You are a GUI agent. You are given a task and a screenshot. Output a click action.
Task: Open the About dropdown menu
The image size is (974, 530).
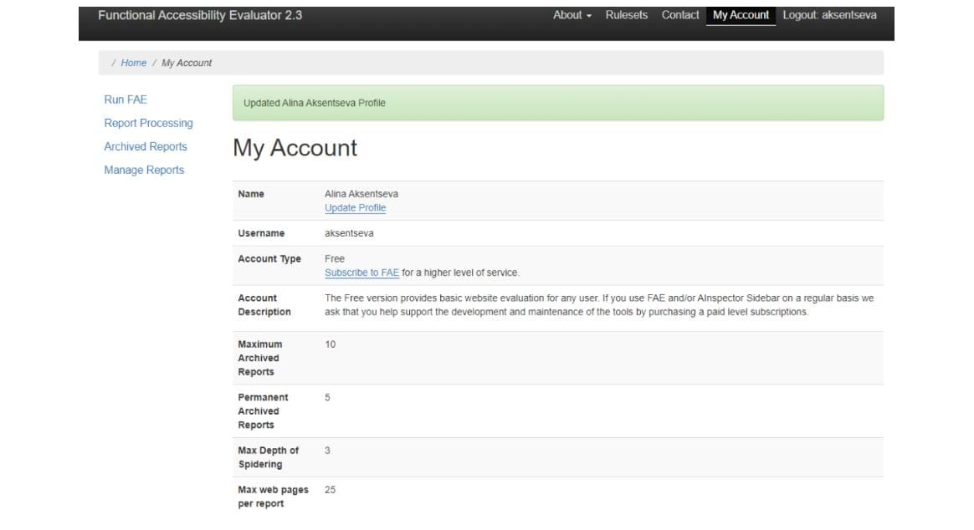(572, 15)
